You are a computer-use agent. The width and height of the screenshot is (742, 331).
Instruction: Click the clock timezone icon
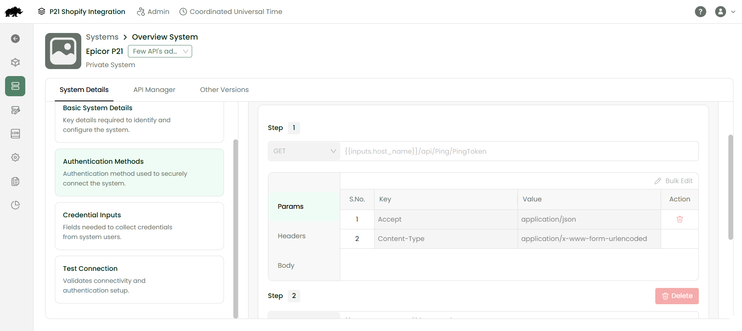click(x=183, y=12)
